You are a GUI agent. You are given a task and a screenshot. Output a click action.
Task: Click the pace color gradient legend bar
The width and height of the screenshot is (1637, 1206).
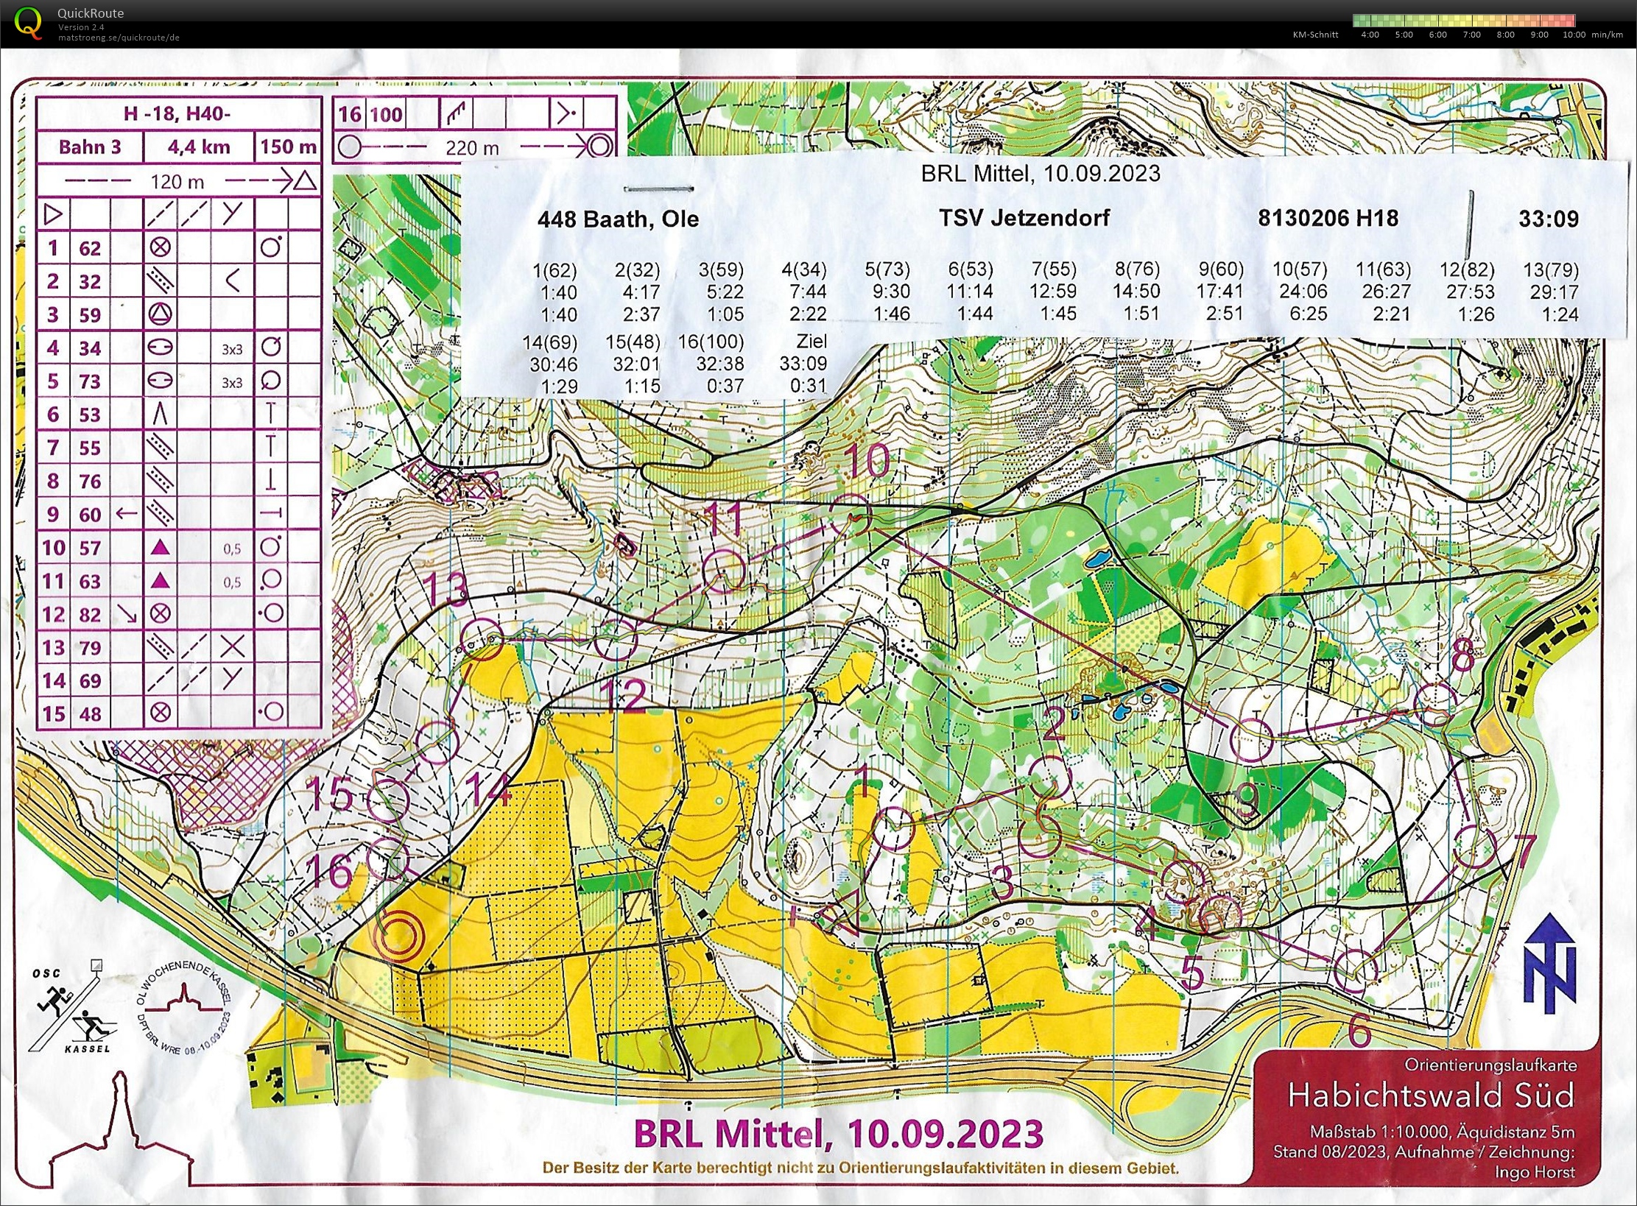[x=1463, y=21]
